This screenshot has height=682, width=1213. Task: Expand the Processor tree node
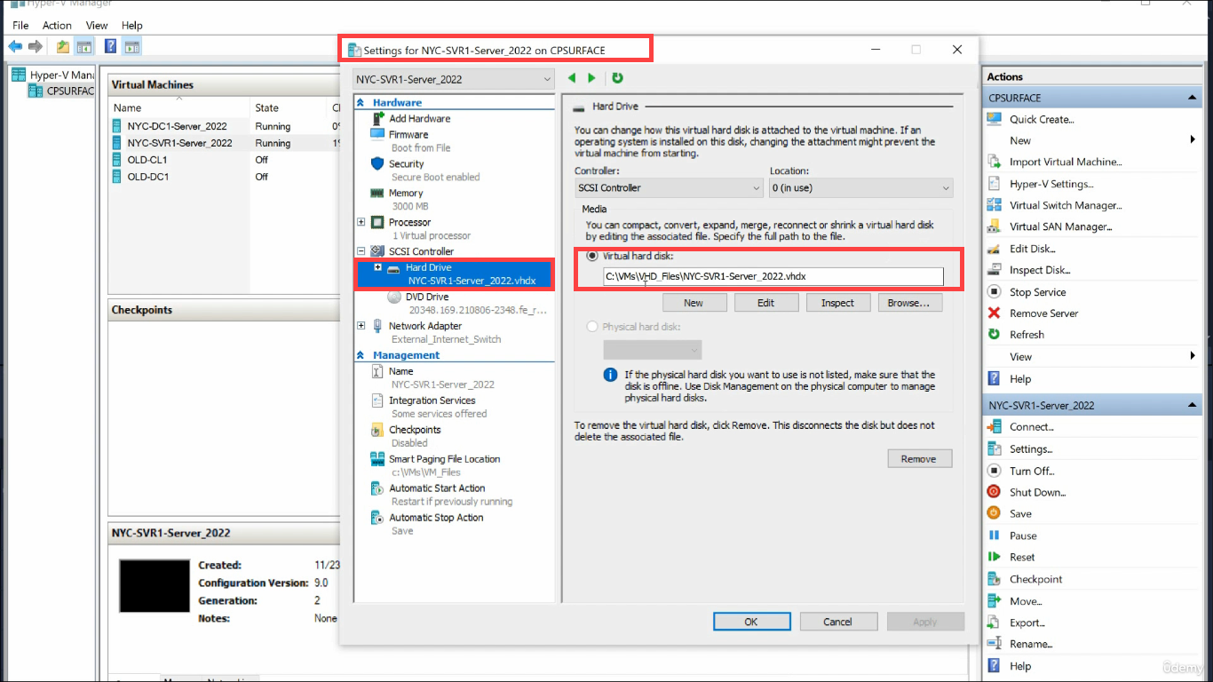pos(361,222)
